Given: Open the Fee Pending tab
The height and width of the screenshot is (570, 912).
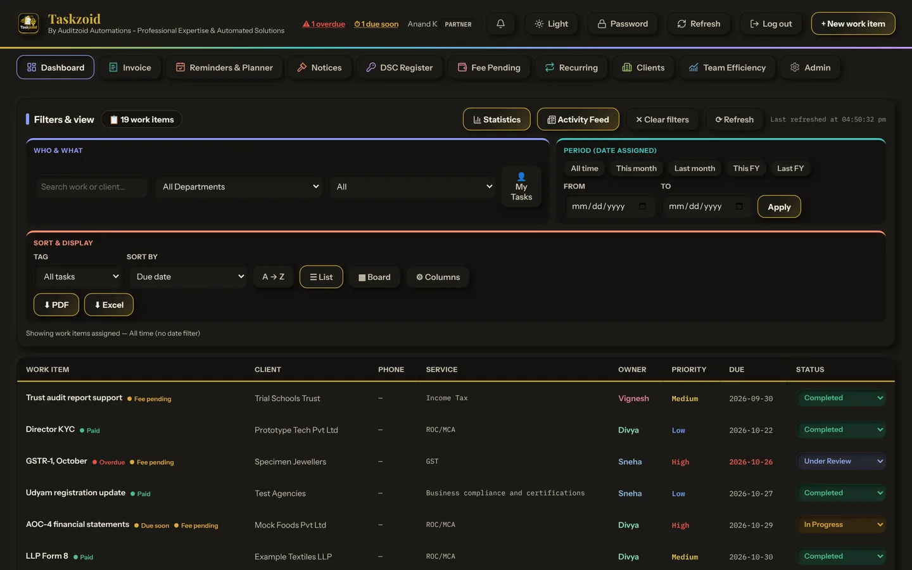Looking at the screenshot, I should [x=489, y=67].
